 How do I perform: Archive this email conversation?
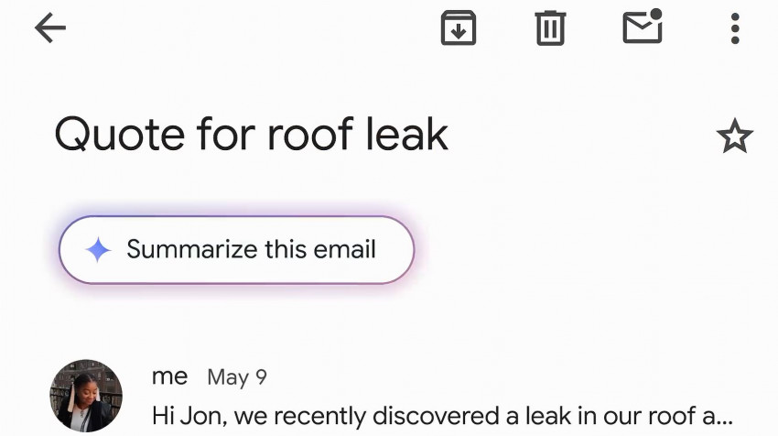(x=459, y=29)
